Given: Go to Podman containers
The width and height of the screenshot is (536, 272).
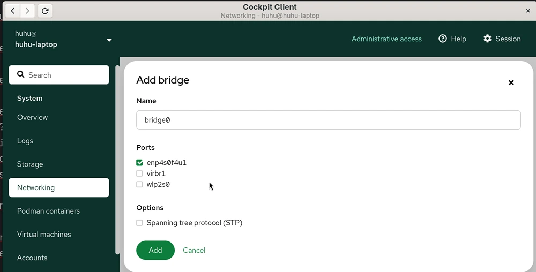Looking at the screenshot, I should click(48, 211).
